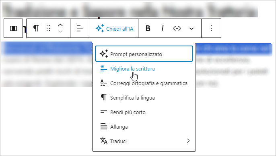Screen dimensions: 276x156
Task: Toggle italic formatting
Action: tap(163, 28)
